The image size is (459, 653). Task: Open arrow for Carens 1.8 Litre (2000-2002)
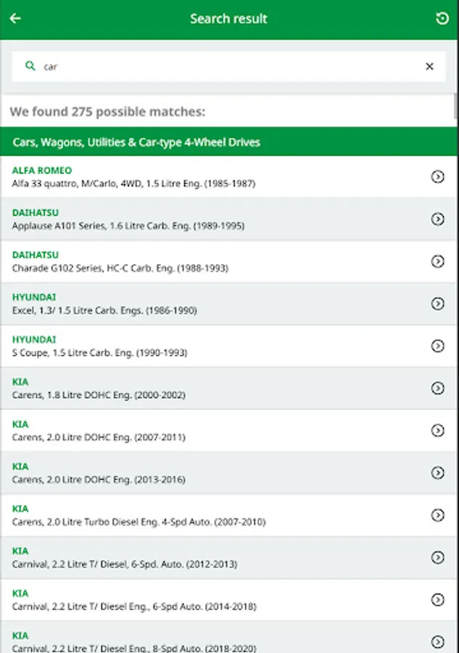tap(437, 388)
